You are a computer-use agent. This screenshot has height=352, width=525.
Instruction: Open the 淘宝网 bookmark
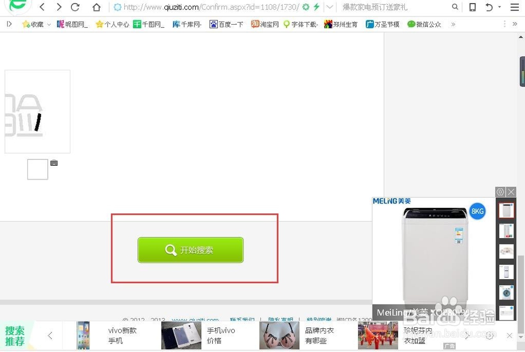[268, 24]
